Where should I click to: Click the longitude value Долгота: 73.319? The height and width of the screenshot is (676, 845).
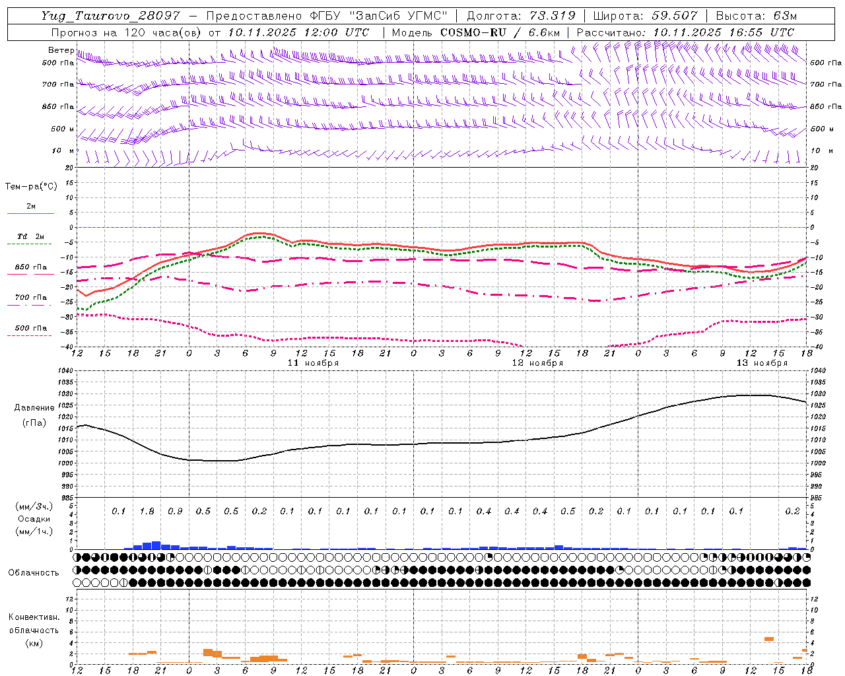coord(521,16)
